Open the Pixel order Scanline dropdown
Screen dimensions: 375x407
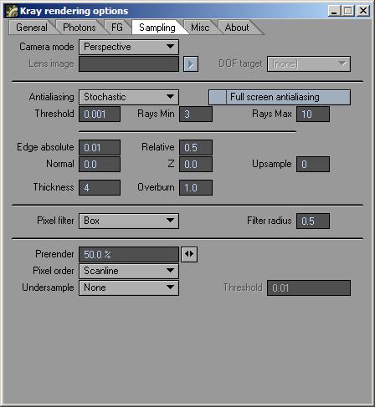pos(129,271)
